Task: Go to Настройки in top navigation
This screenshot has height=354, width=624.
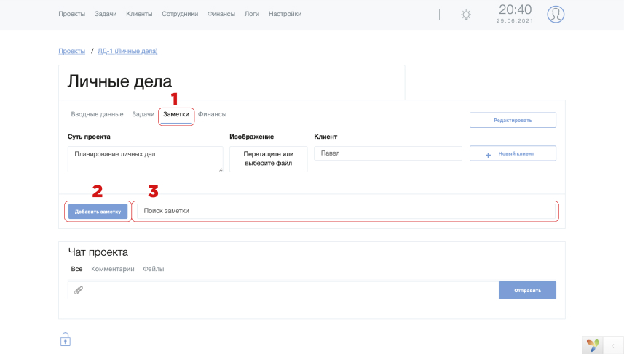Action: pyautogui.click(x=285, y=14)
